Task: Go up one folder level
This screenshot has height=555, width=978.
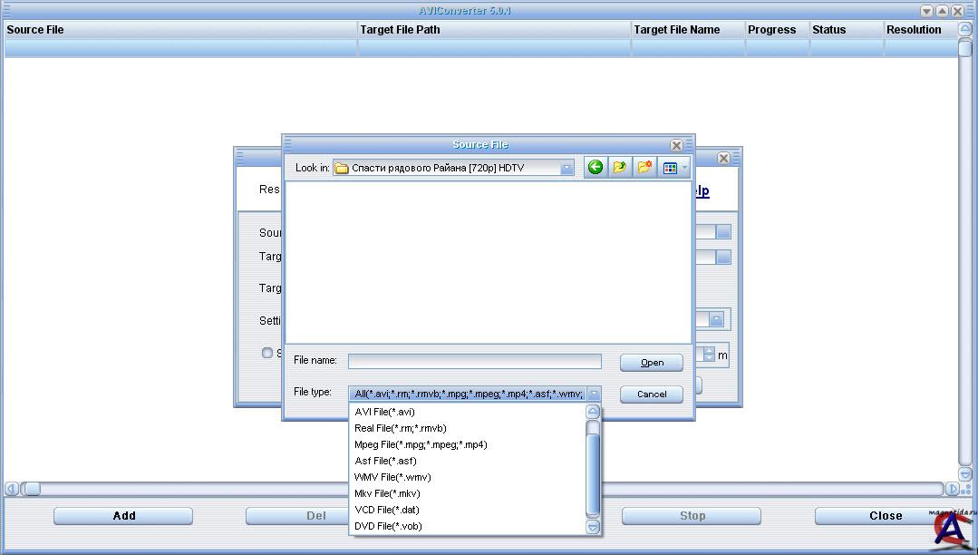Action: [x=620, y=168]
